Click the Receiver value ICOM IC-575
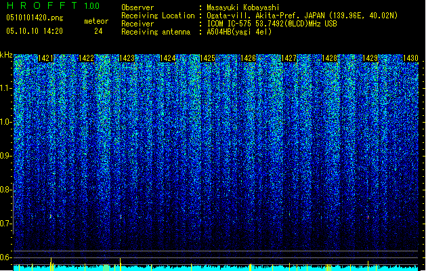426x271 pixels. [x=230, y=24]
